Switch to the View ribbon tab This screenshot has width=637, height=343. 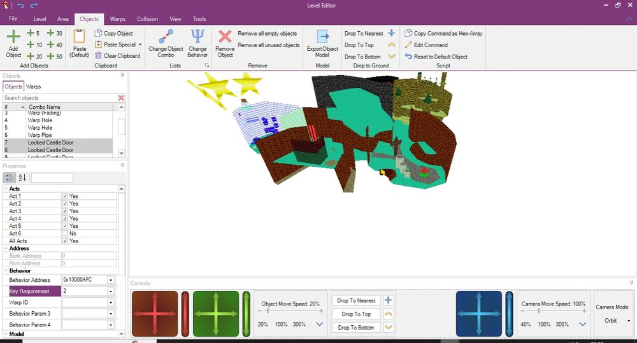tap(175, 19)
